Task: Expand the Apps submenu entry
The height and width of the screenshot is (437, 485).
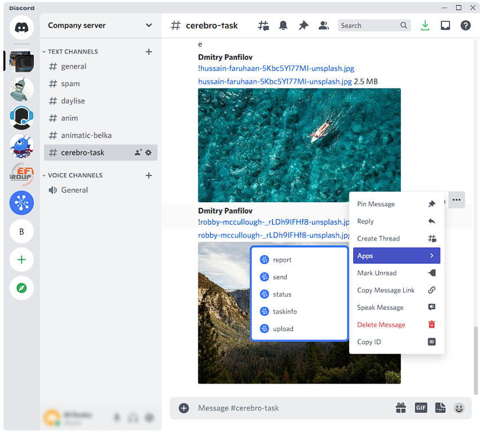Action: (x=397, y=256)
